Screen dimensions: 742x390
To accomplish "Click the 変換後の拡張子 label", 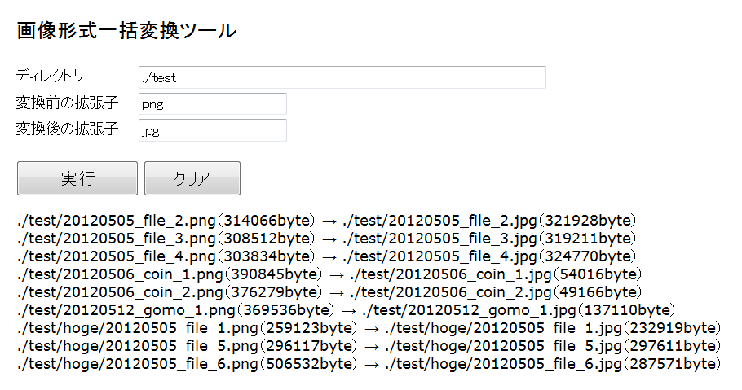I will (x=67, y=129).
